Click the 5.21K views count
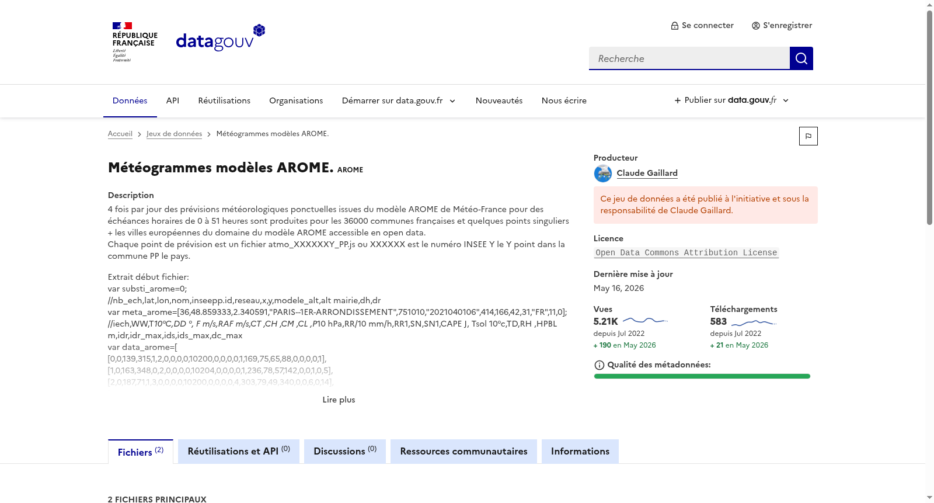Screen dimensions: 934x503 [x=605, y=322]
